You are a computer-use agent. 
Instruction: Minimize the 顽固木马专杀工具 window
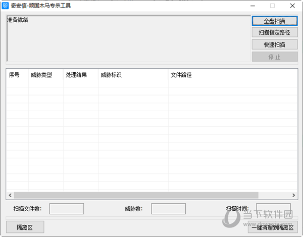point(253,6)
